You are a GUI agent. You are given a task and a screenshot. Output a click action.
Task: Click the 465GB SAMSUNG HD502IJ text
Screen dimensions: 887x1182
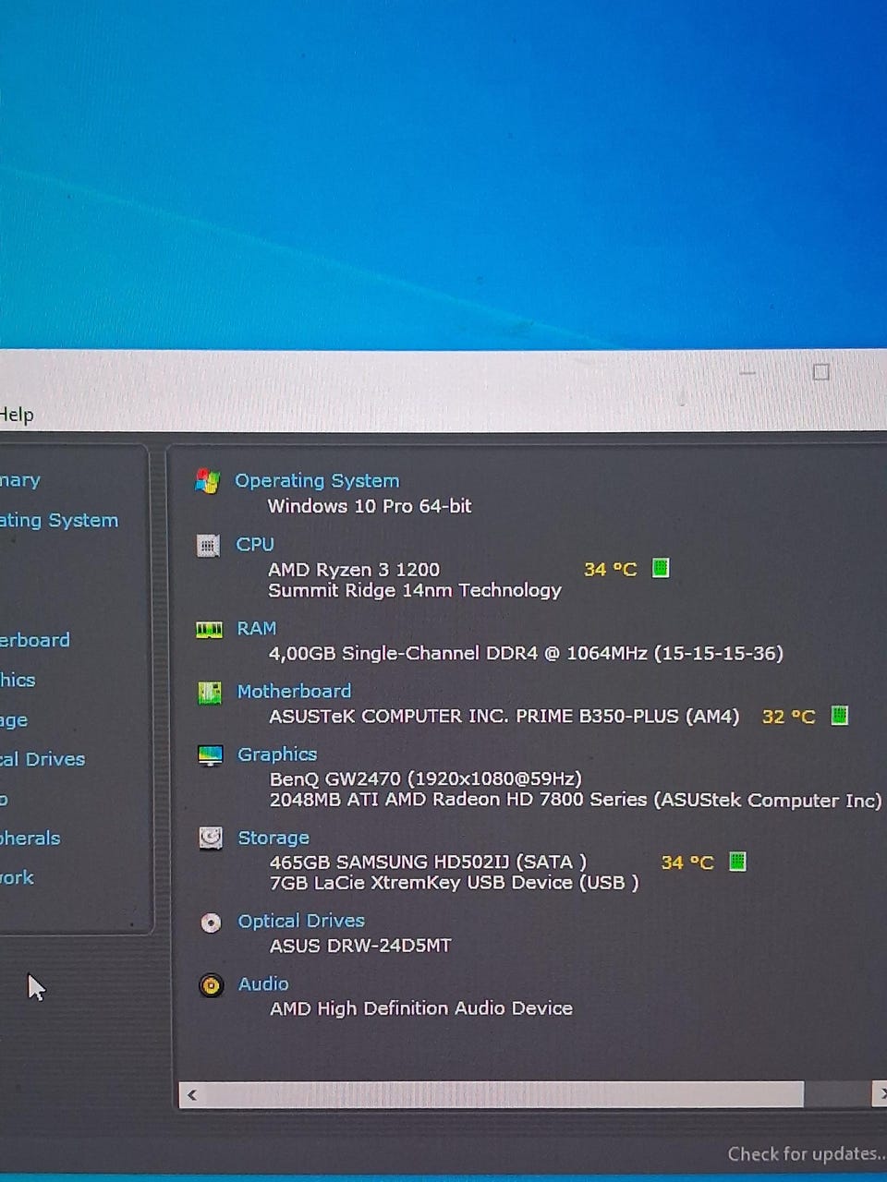428,862
